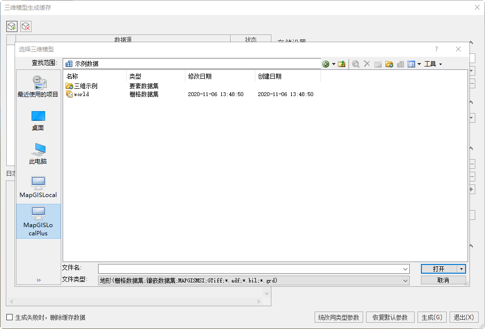Select the world raster dataset
Screen dimensions: 485x329
point(81,94)
